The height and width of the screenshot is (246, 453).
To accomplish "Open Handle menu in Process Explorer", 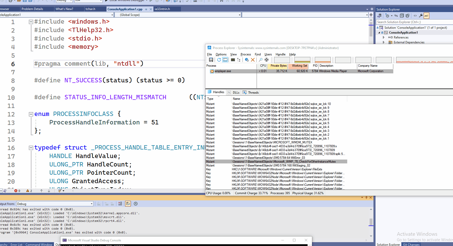I will pyautogui.click(x=281, y=54).
